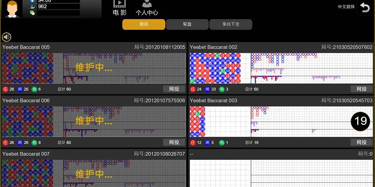The height and width of the screenshot is (187, 375).
Task: Switch to the 多台下注 tab
Action: (x=231, y=24)
